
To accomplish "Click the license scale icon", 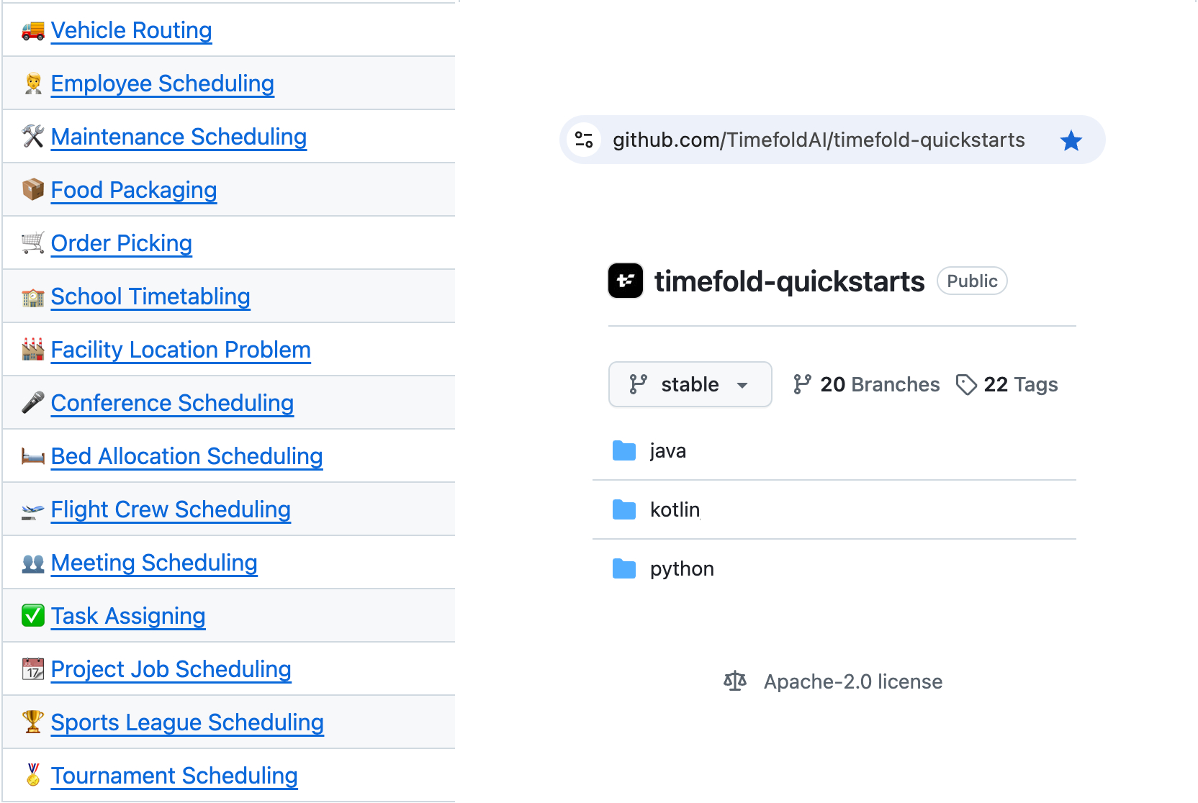I will pyautogui.click(x=734, y=681).
